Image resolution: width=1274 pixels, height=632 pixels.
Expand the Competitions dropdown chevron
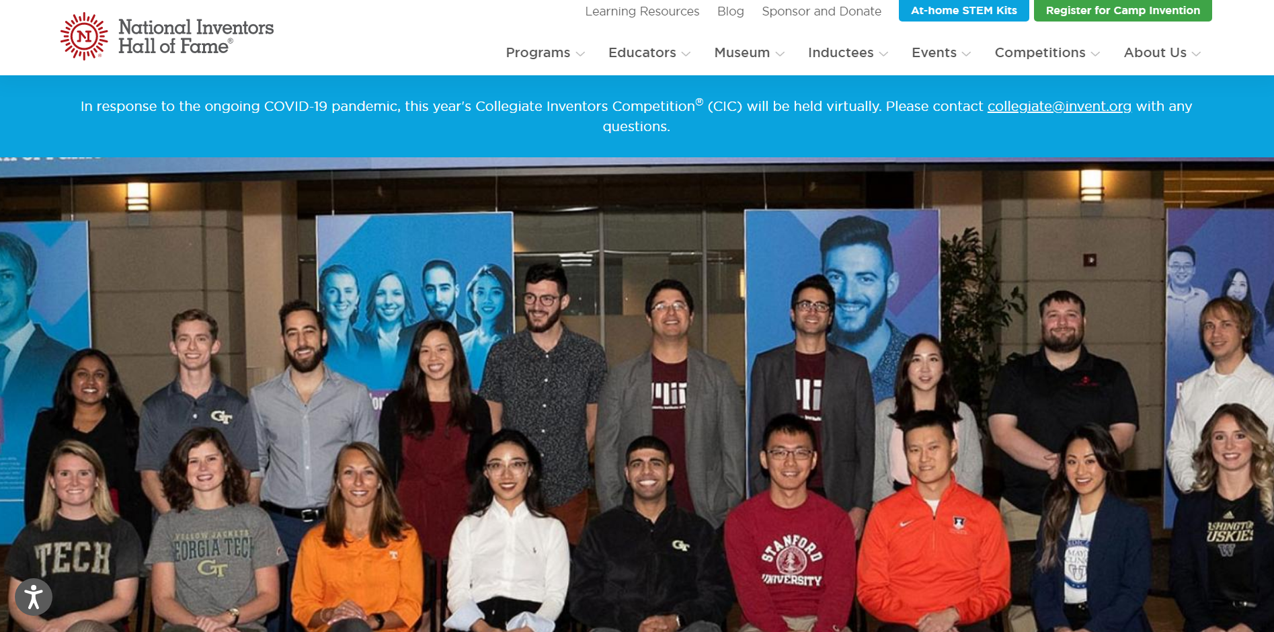1095,54
